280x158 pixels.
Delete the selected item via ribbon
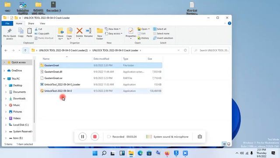pos(79,33)
